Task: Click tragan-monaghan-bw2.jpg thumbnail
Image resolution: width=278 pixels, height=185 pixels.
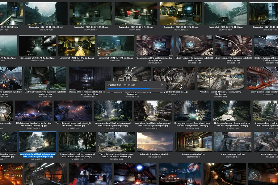Action: pos(233,142)
